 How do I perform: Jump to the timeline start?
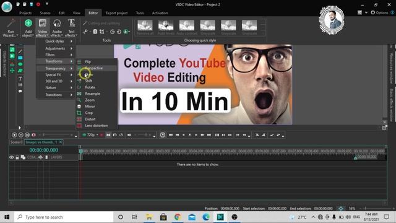coord(171,135)
